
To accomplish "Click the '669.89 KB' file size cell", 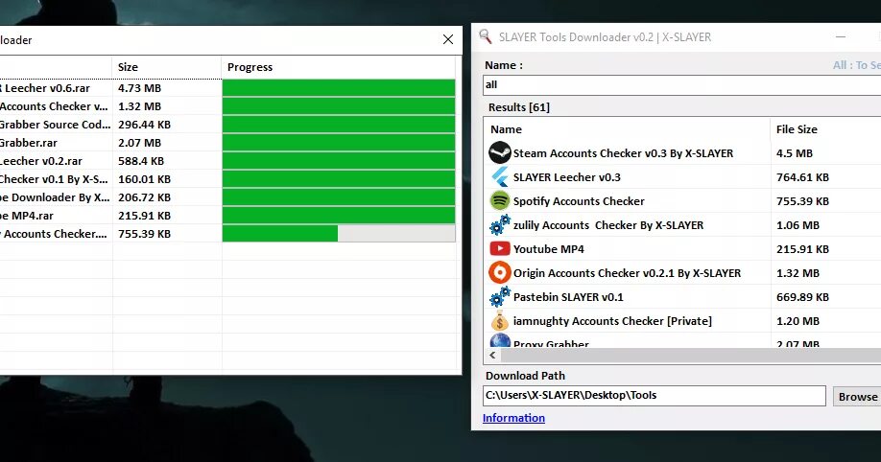I will click(802, 297).
